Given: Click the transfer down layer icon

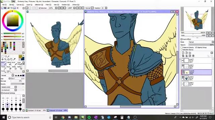Looking at the screenshot, I should (183, 56).
